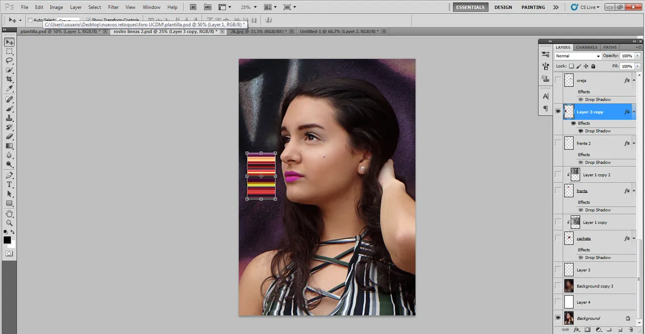Screen dimensions: 645x334
Task: Click the PAINTING workspace button
Action: [x=533, y=7]
